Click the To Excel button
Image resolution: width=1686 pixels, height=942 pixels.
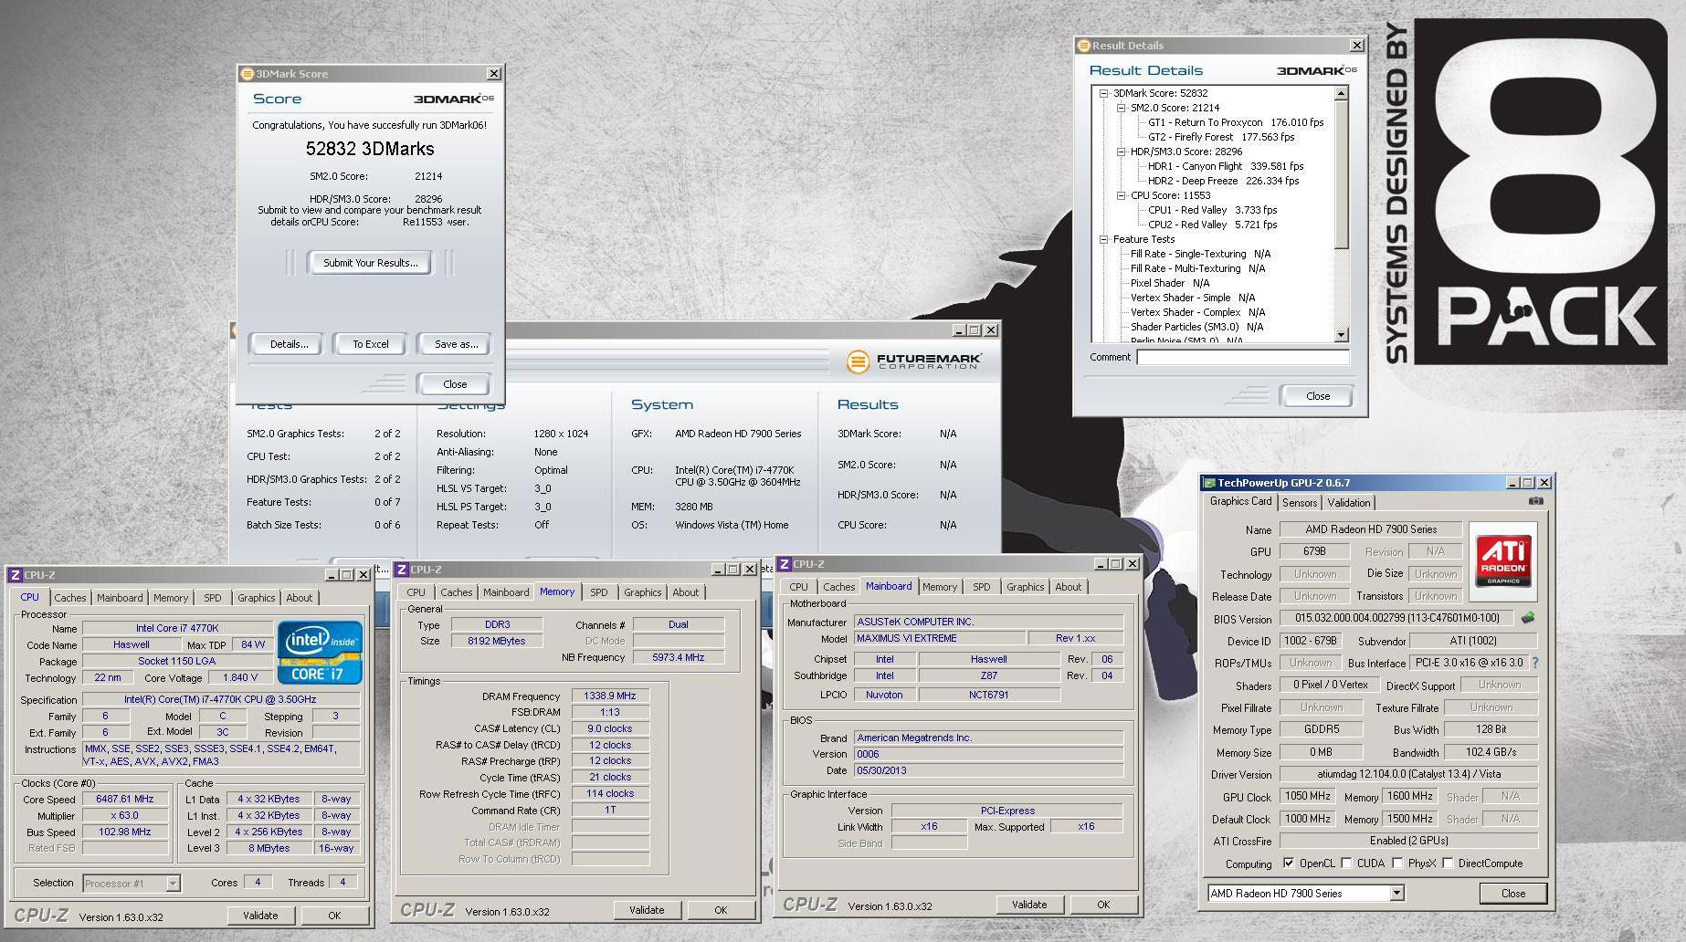pyautogui.click(x=371, y=344)
